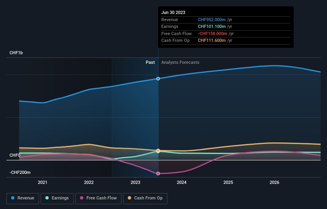Select the Cash From Op orange data point
327x209 pixels.
pos(158,150)
